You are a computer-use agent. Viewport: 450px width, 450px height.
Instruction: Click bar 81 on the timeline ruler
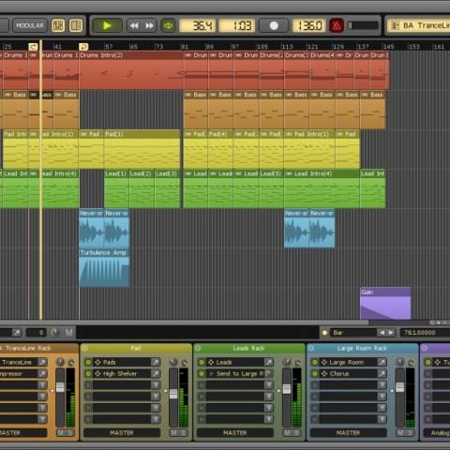(x=185, y=47)
